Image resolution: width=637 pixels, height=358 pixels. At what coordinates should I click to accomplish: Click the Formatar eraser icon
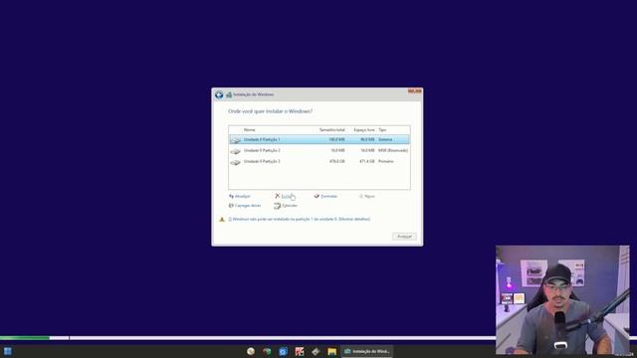(x=317, y=196)
